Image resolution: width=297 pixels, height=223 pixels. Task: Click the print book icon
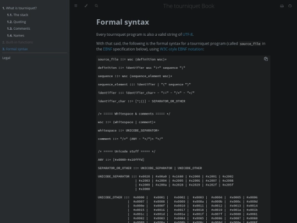[x=282, y=6]
